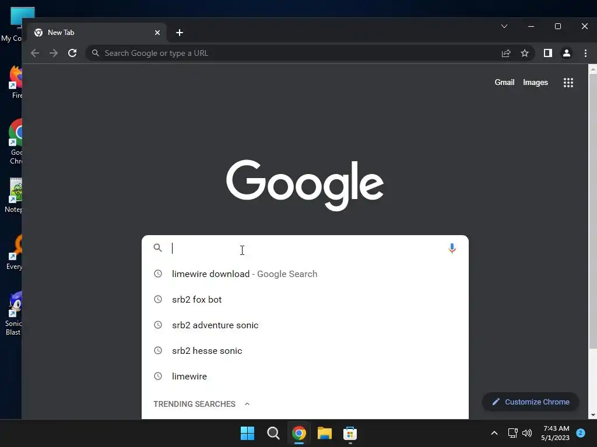Open Gmail link
Screen dimensions: 597x447
[504, 82]
